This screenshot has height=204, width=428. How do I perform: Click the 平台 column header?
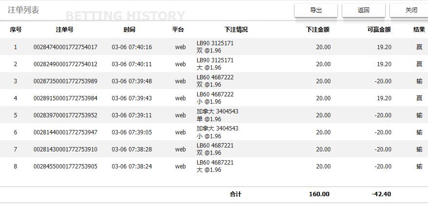(178, 30)
